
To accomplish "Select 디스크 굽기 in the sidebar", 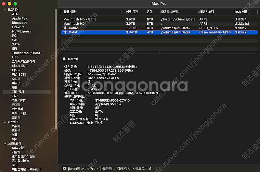I will pyautogui.click(x=19, y=66).
